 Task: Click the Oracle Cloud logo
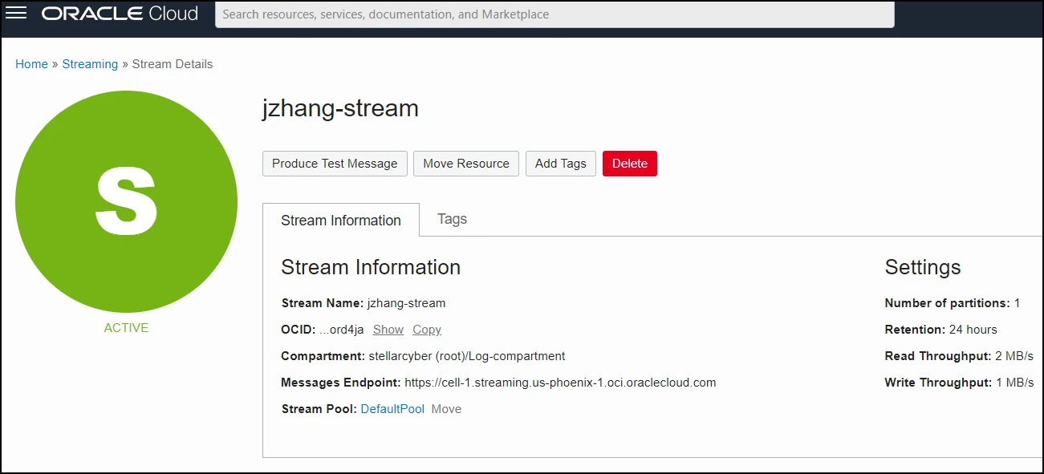point(120,14)
